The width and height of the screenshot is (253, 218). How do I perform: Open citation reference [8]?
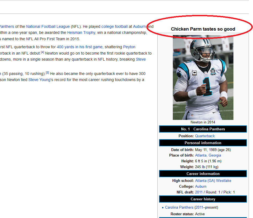tap(47, 72)
